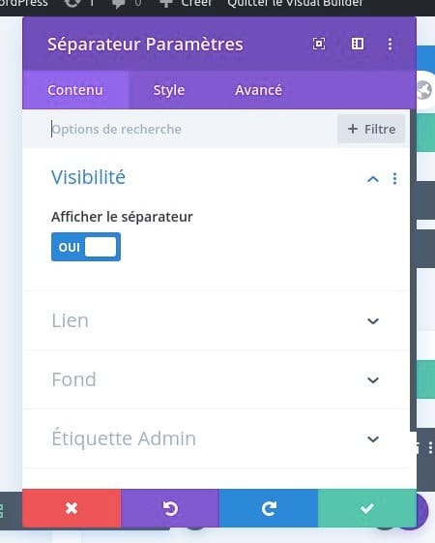This screenshot has width=435, height=543.
Task: Expand the Lien section
Action: [x=217, y=321]
